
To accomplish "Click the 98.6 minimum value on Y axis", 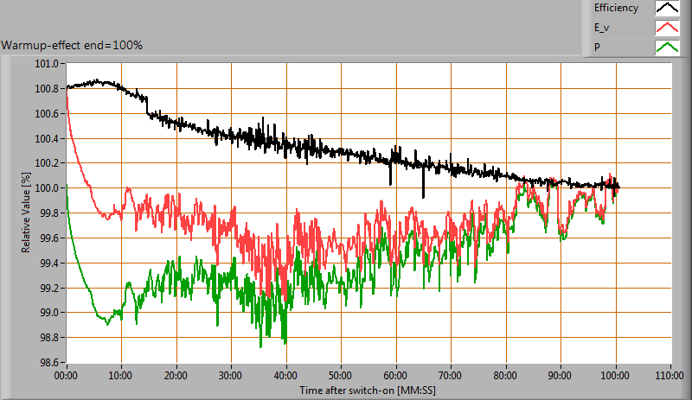I will (46, 362).
